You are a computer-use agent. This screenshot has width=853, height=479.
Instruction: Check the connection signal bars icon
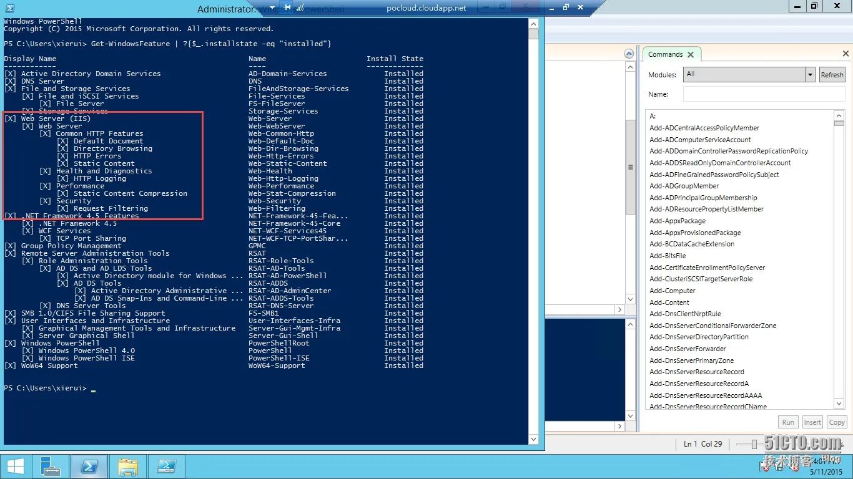tap(300, 7)
